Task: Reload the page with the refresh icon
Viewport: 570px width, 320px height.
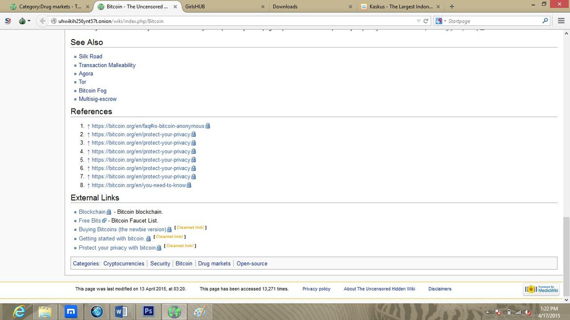Action: 426,21
